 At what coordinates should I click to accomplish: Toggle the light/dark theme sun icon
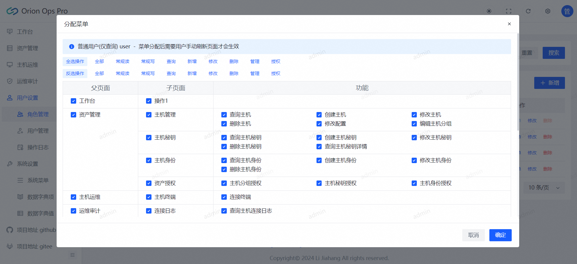tap(489, 11)
